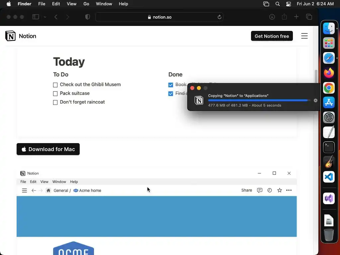This screenshot has height=255, width=340.
Task: Open a new Safari tab
Action: coord(296,17)
